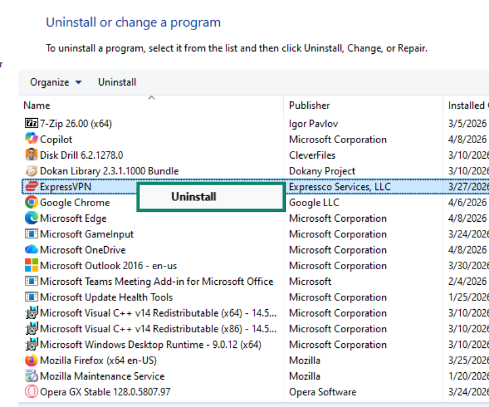Select Microsoft Windows Desktop Runtime entry

point(150,344)
